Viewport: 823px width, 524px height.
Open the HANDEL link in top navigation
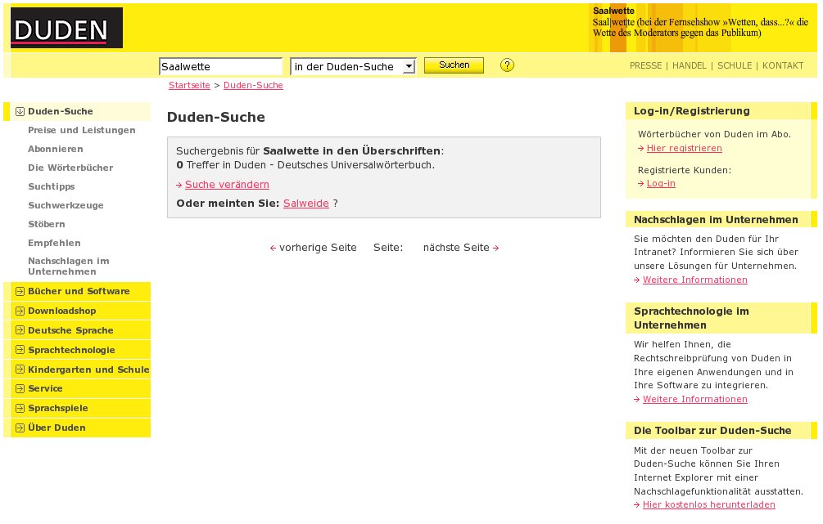690,65
